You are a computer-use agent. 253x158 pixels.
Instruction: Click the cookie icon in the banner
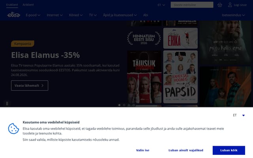click(x=13, y=128)
